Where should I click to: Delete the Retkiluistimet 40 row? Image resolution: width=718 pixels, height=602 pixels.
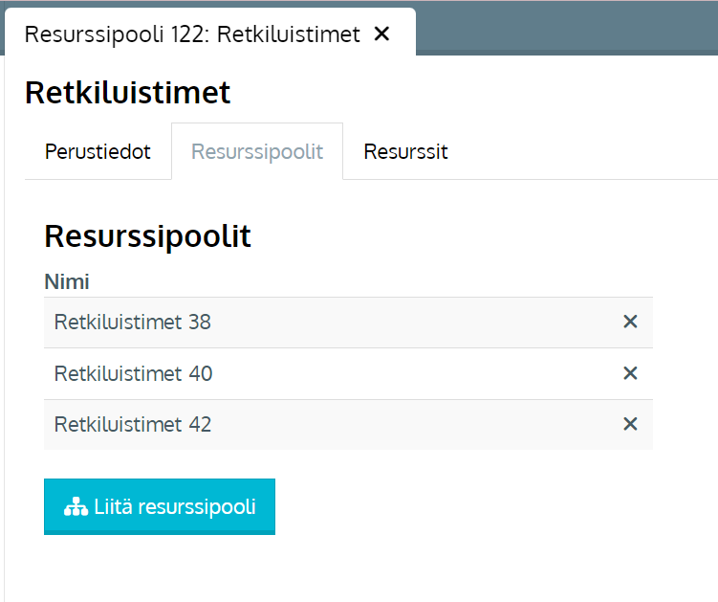click(x=630, y=373)
